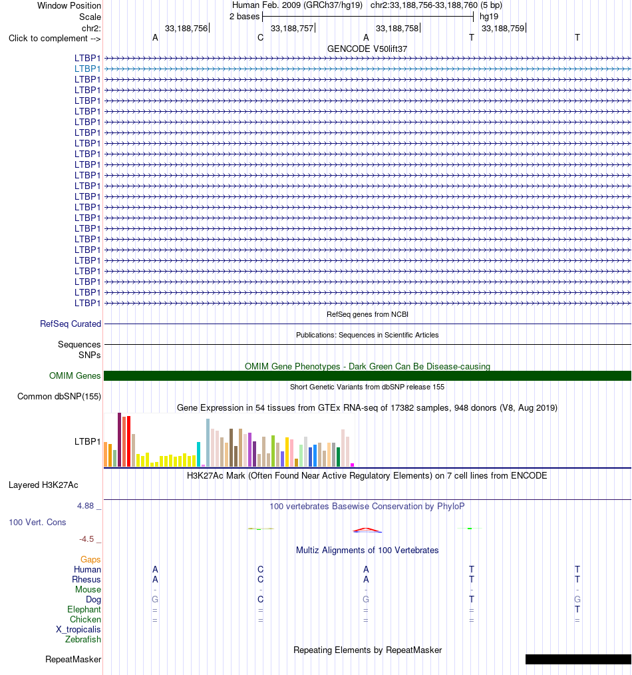Click the Layered H3K27Ac label
632x675 pixels.
(43, 485)
